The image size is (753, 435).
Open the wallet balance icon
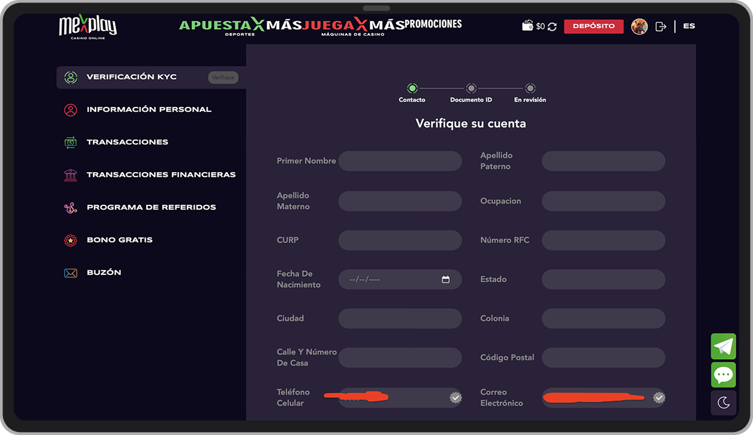(x=528, y=26)
